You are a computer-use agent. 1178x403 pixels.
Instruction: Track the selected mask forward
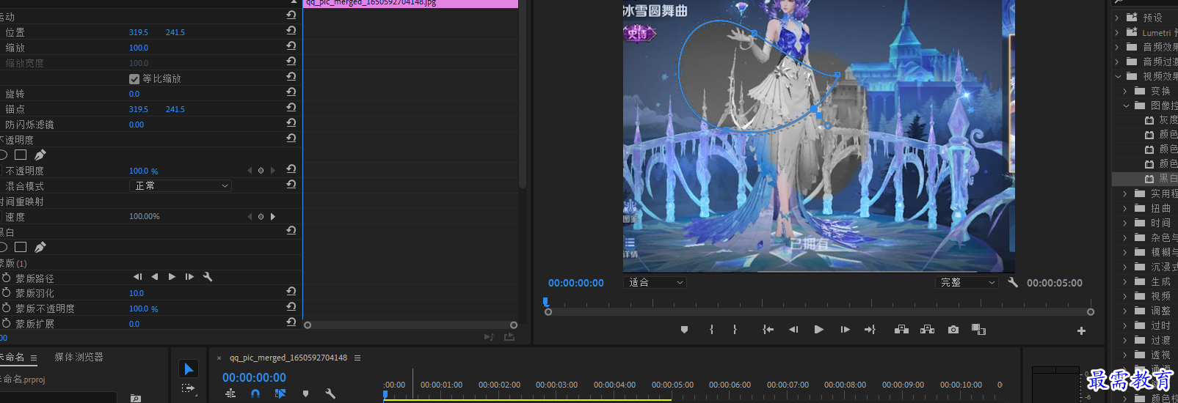(x=172, y=277)
